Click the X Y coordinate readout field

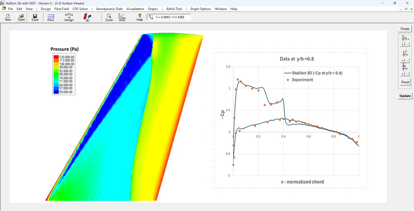[x=169, y=17]
